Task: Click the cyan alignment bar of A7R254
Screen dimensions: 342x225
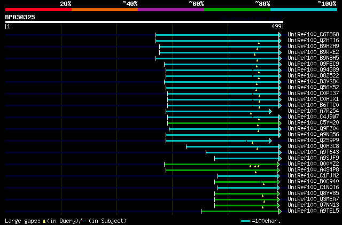Action: point(219,112)
